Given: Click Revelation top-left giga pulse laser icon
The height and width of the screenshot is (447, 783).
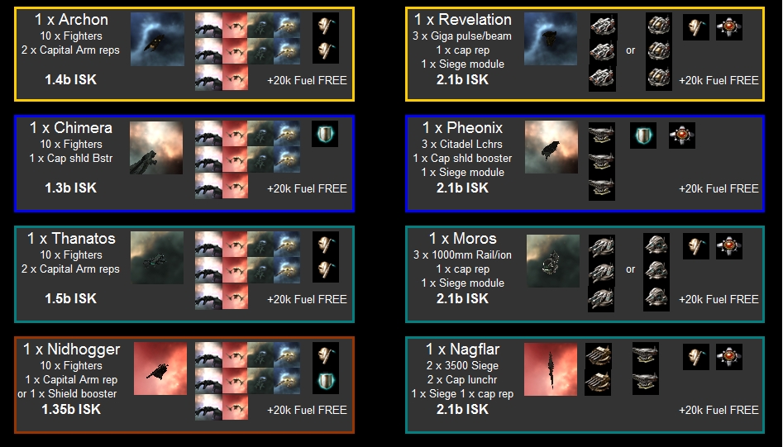Looking at the screenshot, I should [x=602, y=26].
